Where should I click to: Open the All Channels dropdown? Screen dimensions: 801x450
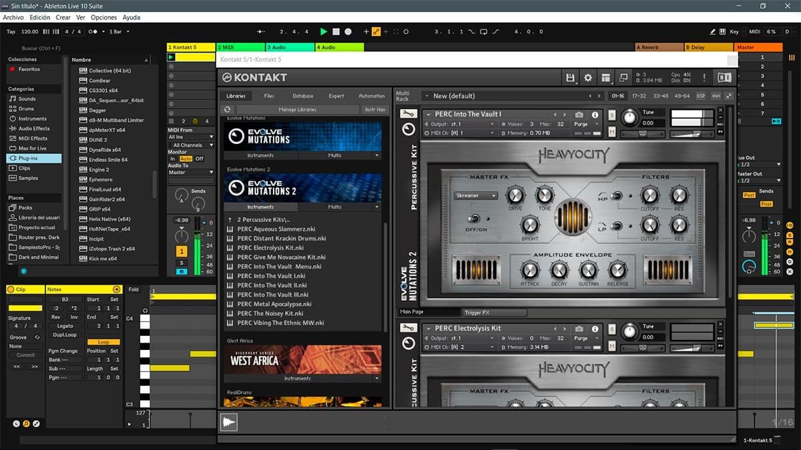191,145
